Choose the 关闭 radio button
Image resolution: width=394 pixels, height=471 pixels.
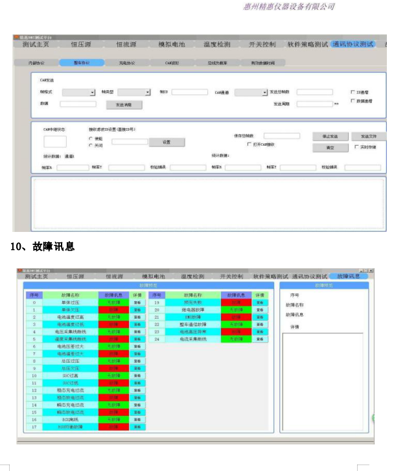(x=90, y=145)
